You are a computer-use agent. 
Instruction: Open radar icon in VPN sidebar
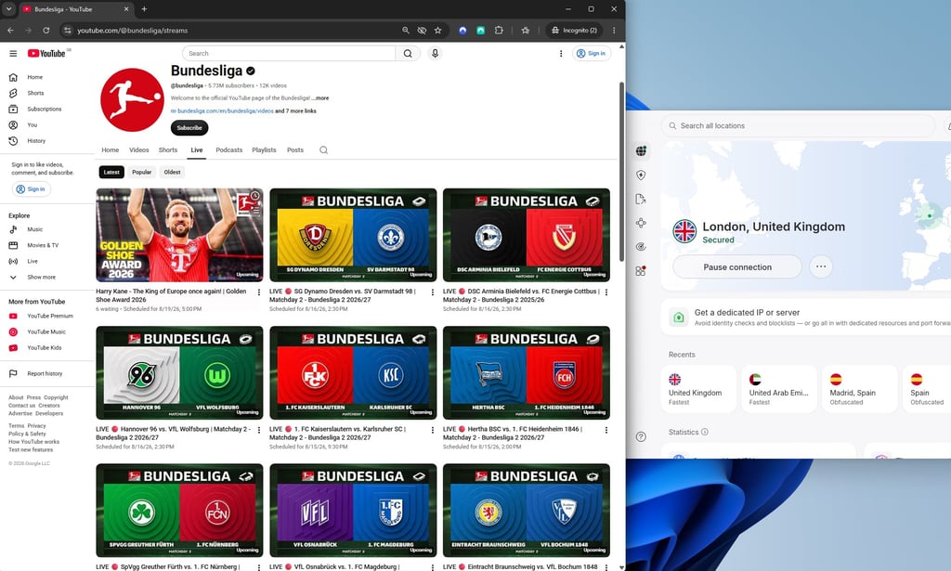641,247
